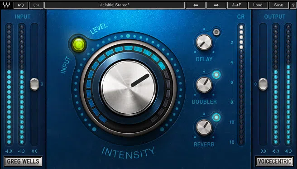The width and height of the screenshot is (297, 169).
Task: Click the redo arrow button
Action: point(36,5)
